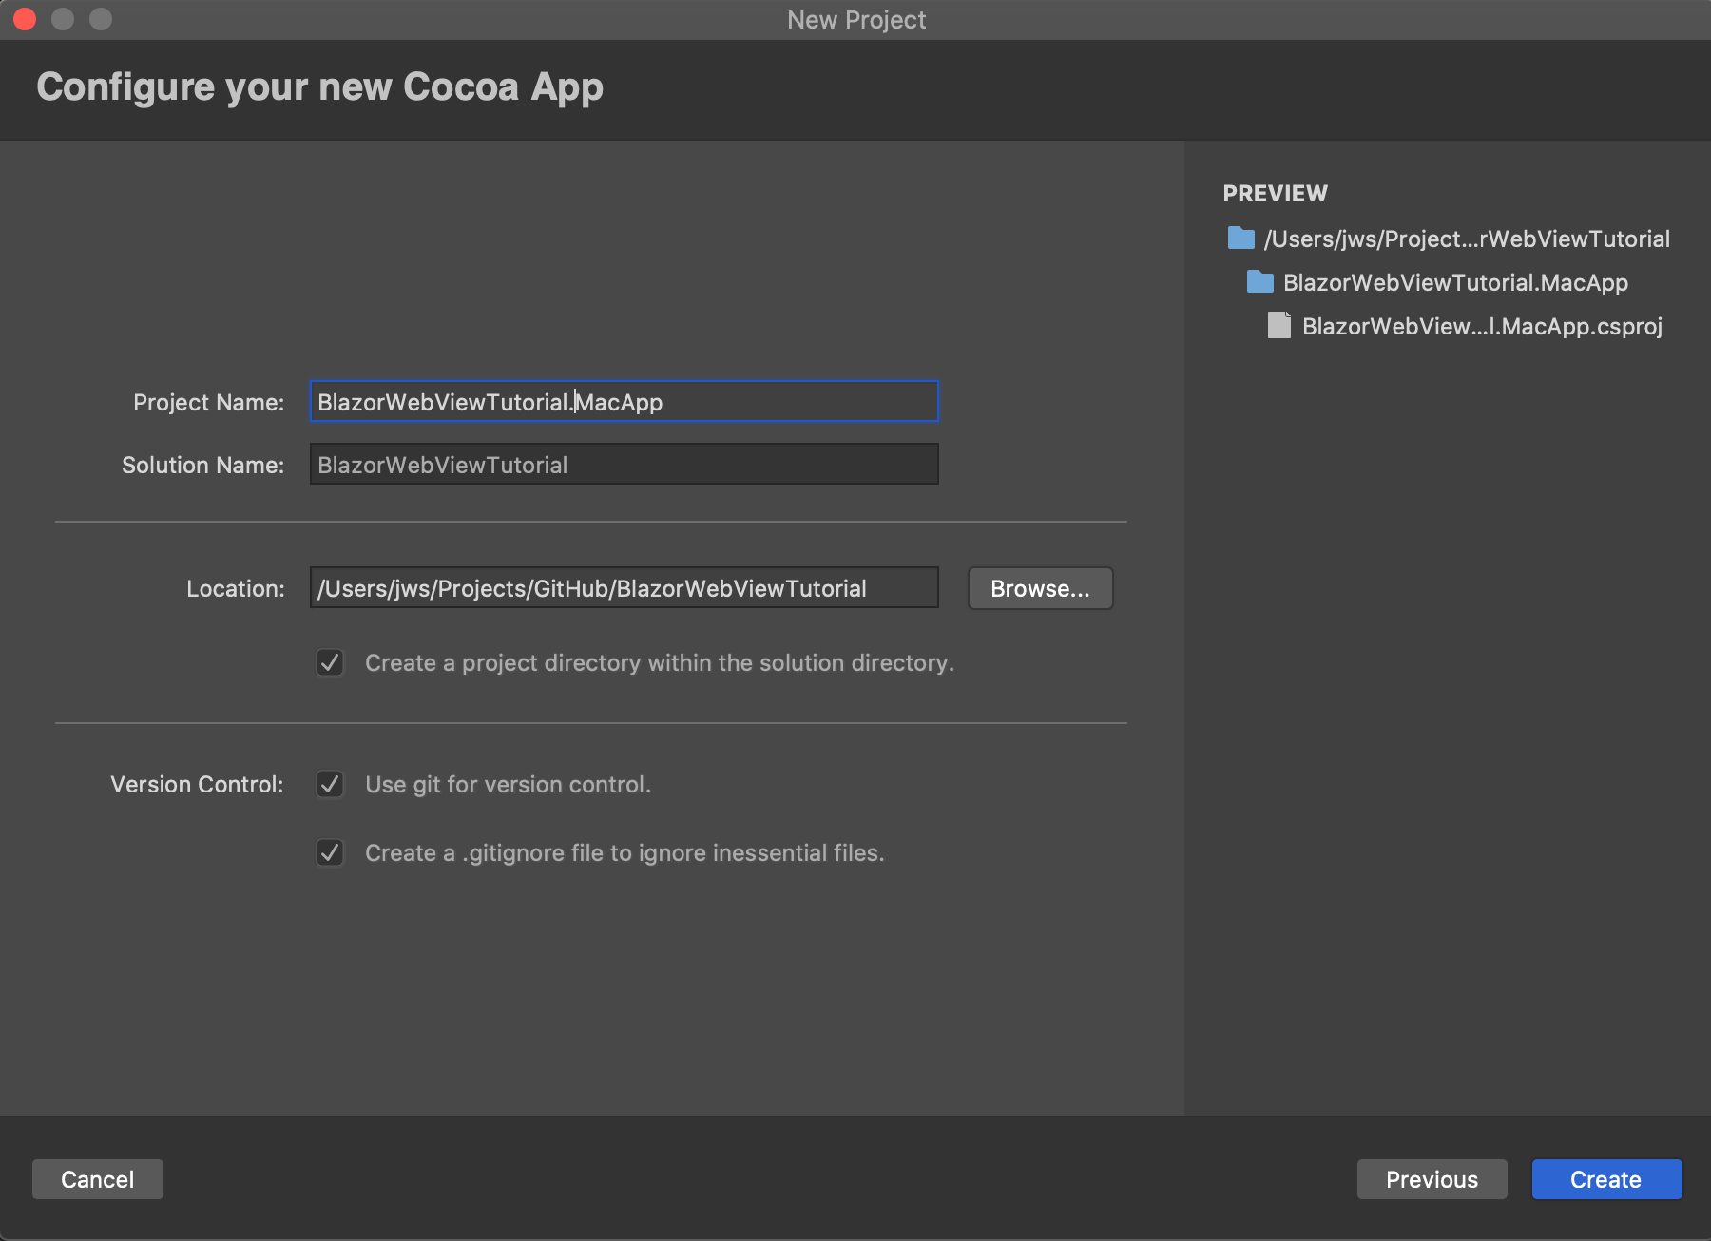Select the /Users/jws/Project… path text in preview
The image size is (1711, 1241).
1466,239
